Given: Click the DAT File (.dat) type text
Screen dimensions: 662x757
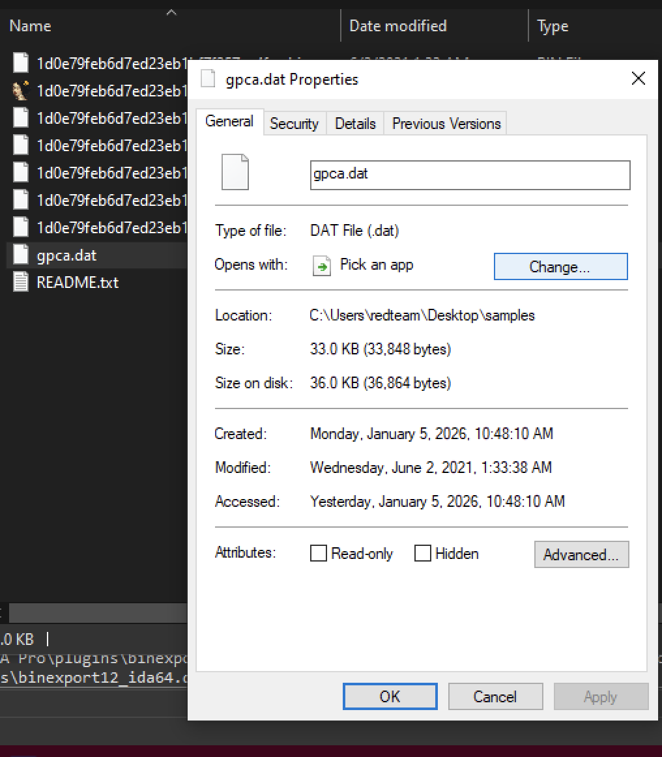Looking at the screenshot, I should coord(354,231).
